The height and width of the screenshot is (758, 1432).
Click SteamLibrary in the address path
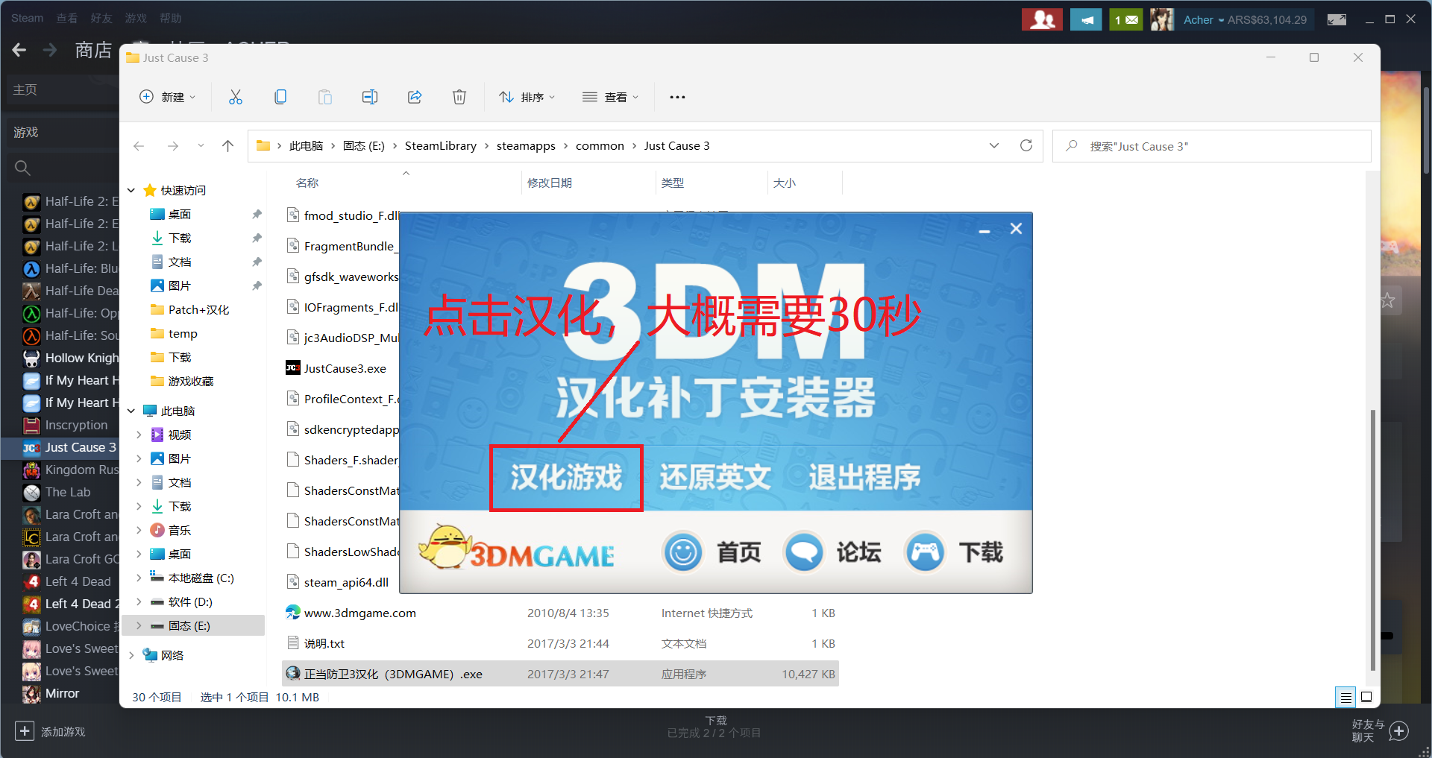[441, 145]
